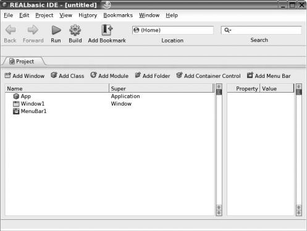
Task: Click the Forward arrow icon
Action: 33,30
